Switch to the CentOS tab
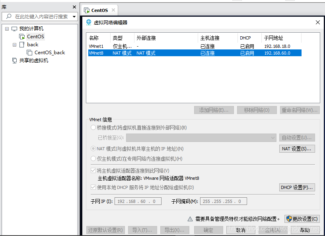 click(x=99, y=10)
